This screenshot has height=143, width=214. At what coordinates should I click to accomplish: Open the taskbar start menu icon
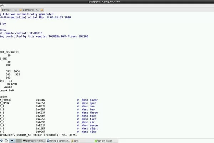pyautogui.click(x=1, y=140)
